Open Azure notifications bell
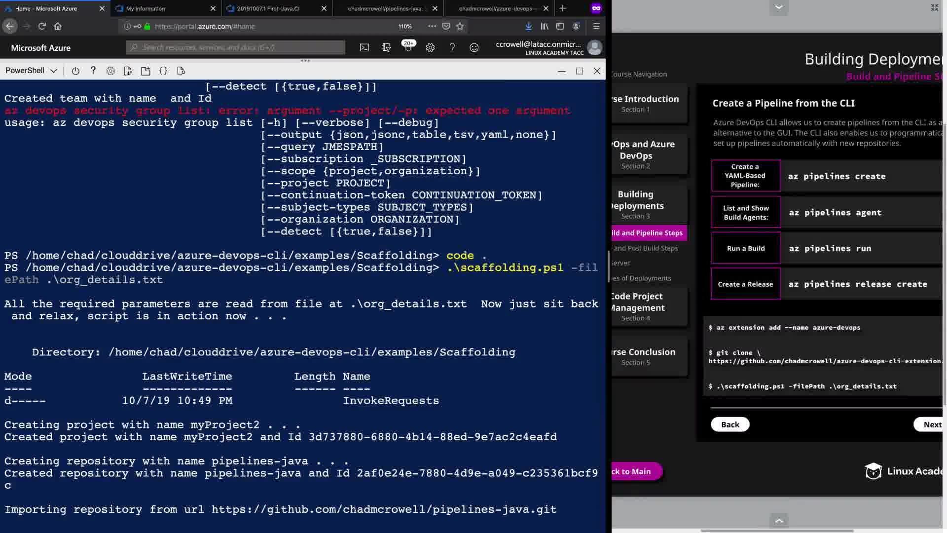The height and width of the screenshot is (533, 947). (408, 48)
